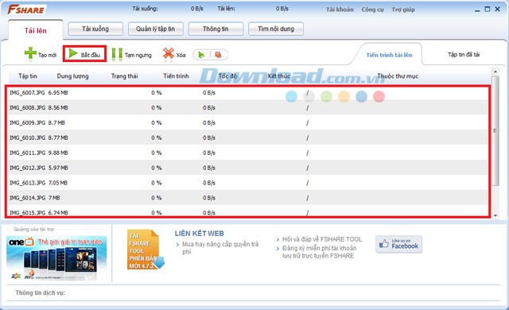The height and width of the screenshot is (310, 509).
Task: Delete selection with the red Xóa icon
Action: point(168,54)
